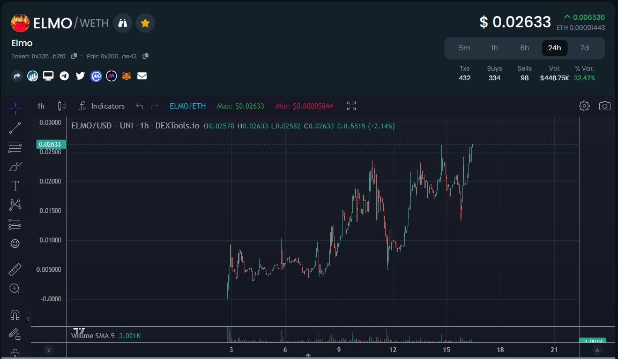
Task: Open the token website monitor icon
Action: (x=48, y=76)
